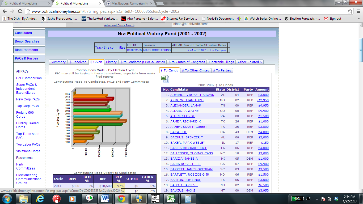The height and width of the screenshot is (204, 363).
Task: Open $ to Cmtes of Congress tab
Action: tap(187, 62)
